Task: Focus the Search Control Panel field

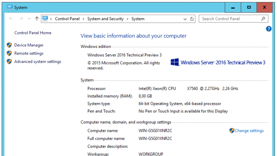Action: (233, 19)
